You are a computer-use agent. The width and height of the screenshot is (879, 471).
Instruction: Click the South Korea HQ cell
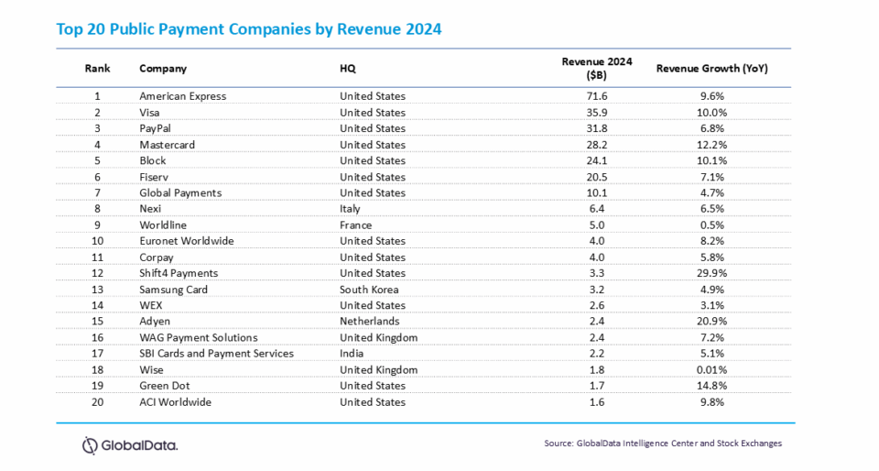[369, 290]
